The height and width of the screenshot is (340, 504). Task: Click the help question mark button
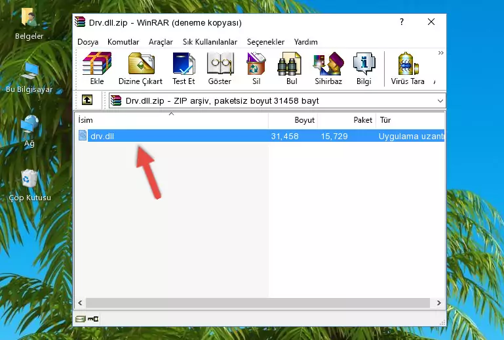(402, 22)
